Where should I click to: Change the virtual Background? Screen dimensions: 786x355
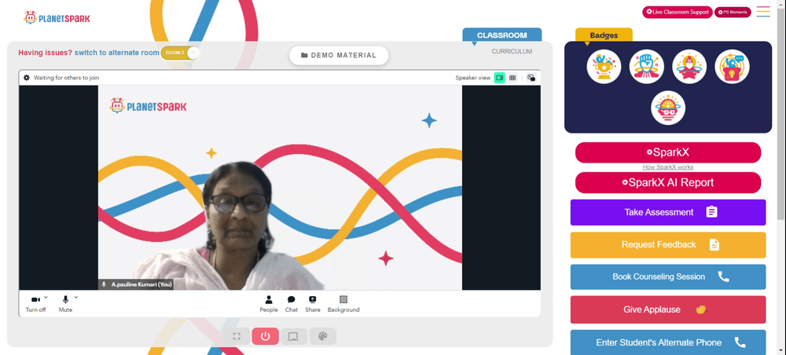click(x=343, y=303)
